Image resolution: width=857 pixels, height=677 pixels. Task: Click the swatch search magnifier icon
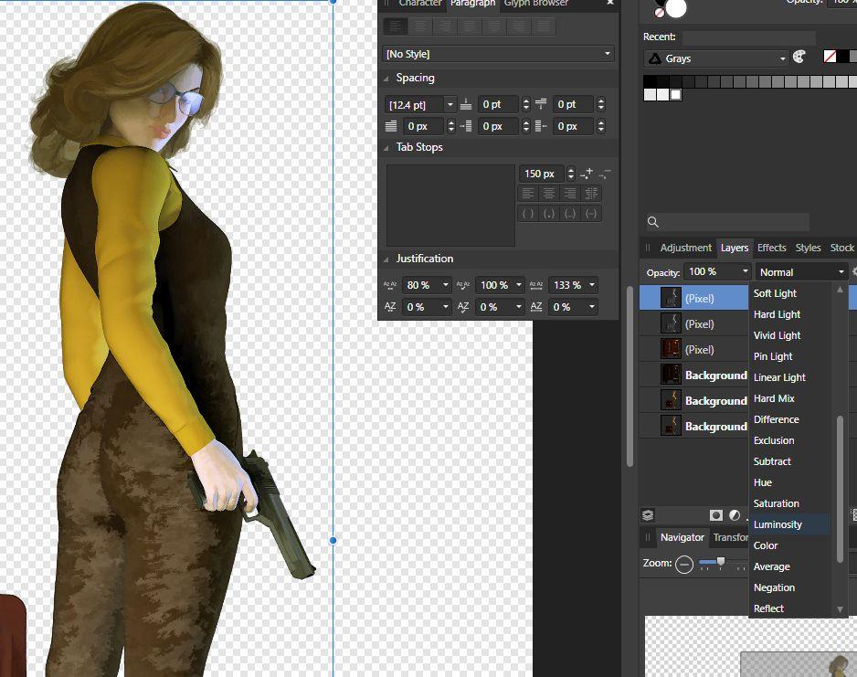coord(652,222)
